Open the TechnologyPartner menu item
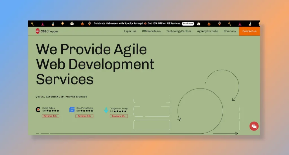This screenshot has height=155, width=289. (179, 31)
